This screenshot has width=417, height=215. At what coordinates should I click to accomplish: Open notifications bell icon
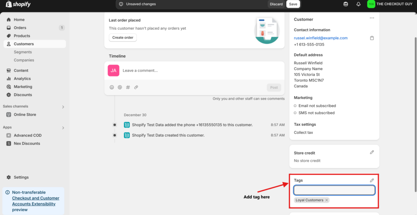(x=358, y=4)
